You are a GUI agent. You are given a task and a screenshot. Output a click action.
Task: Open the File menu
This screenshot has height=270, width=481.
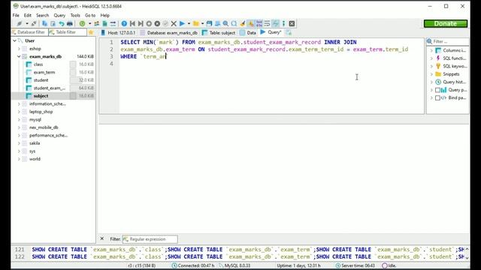tap(16, 15)
